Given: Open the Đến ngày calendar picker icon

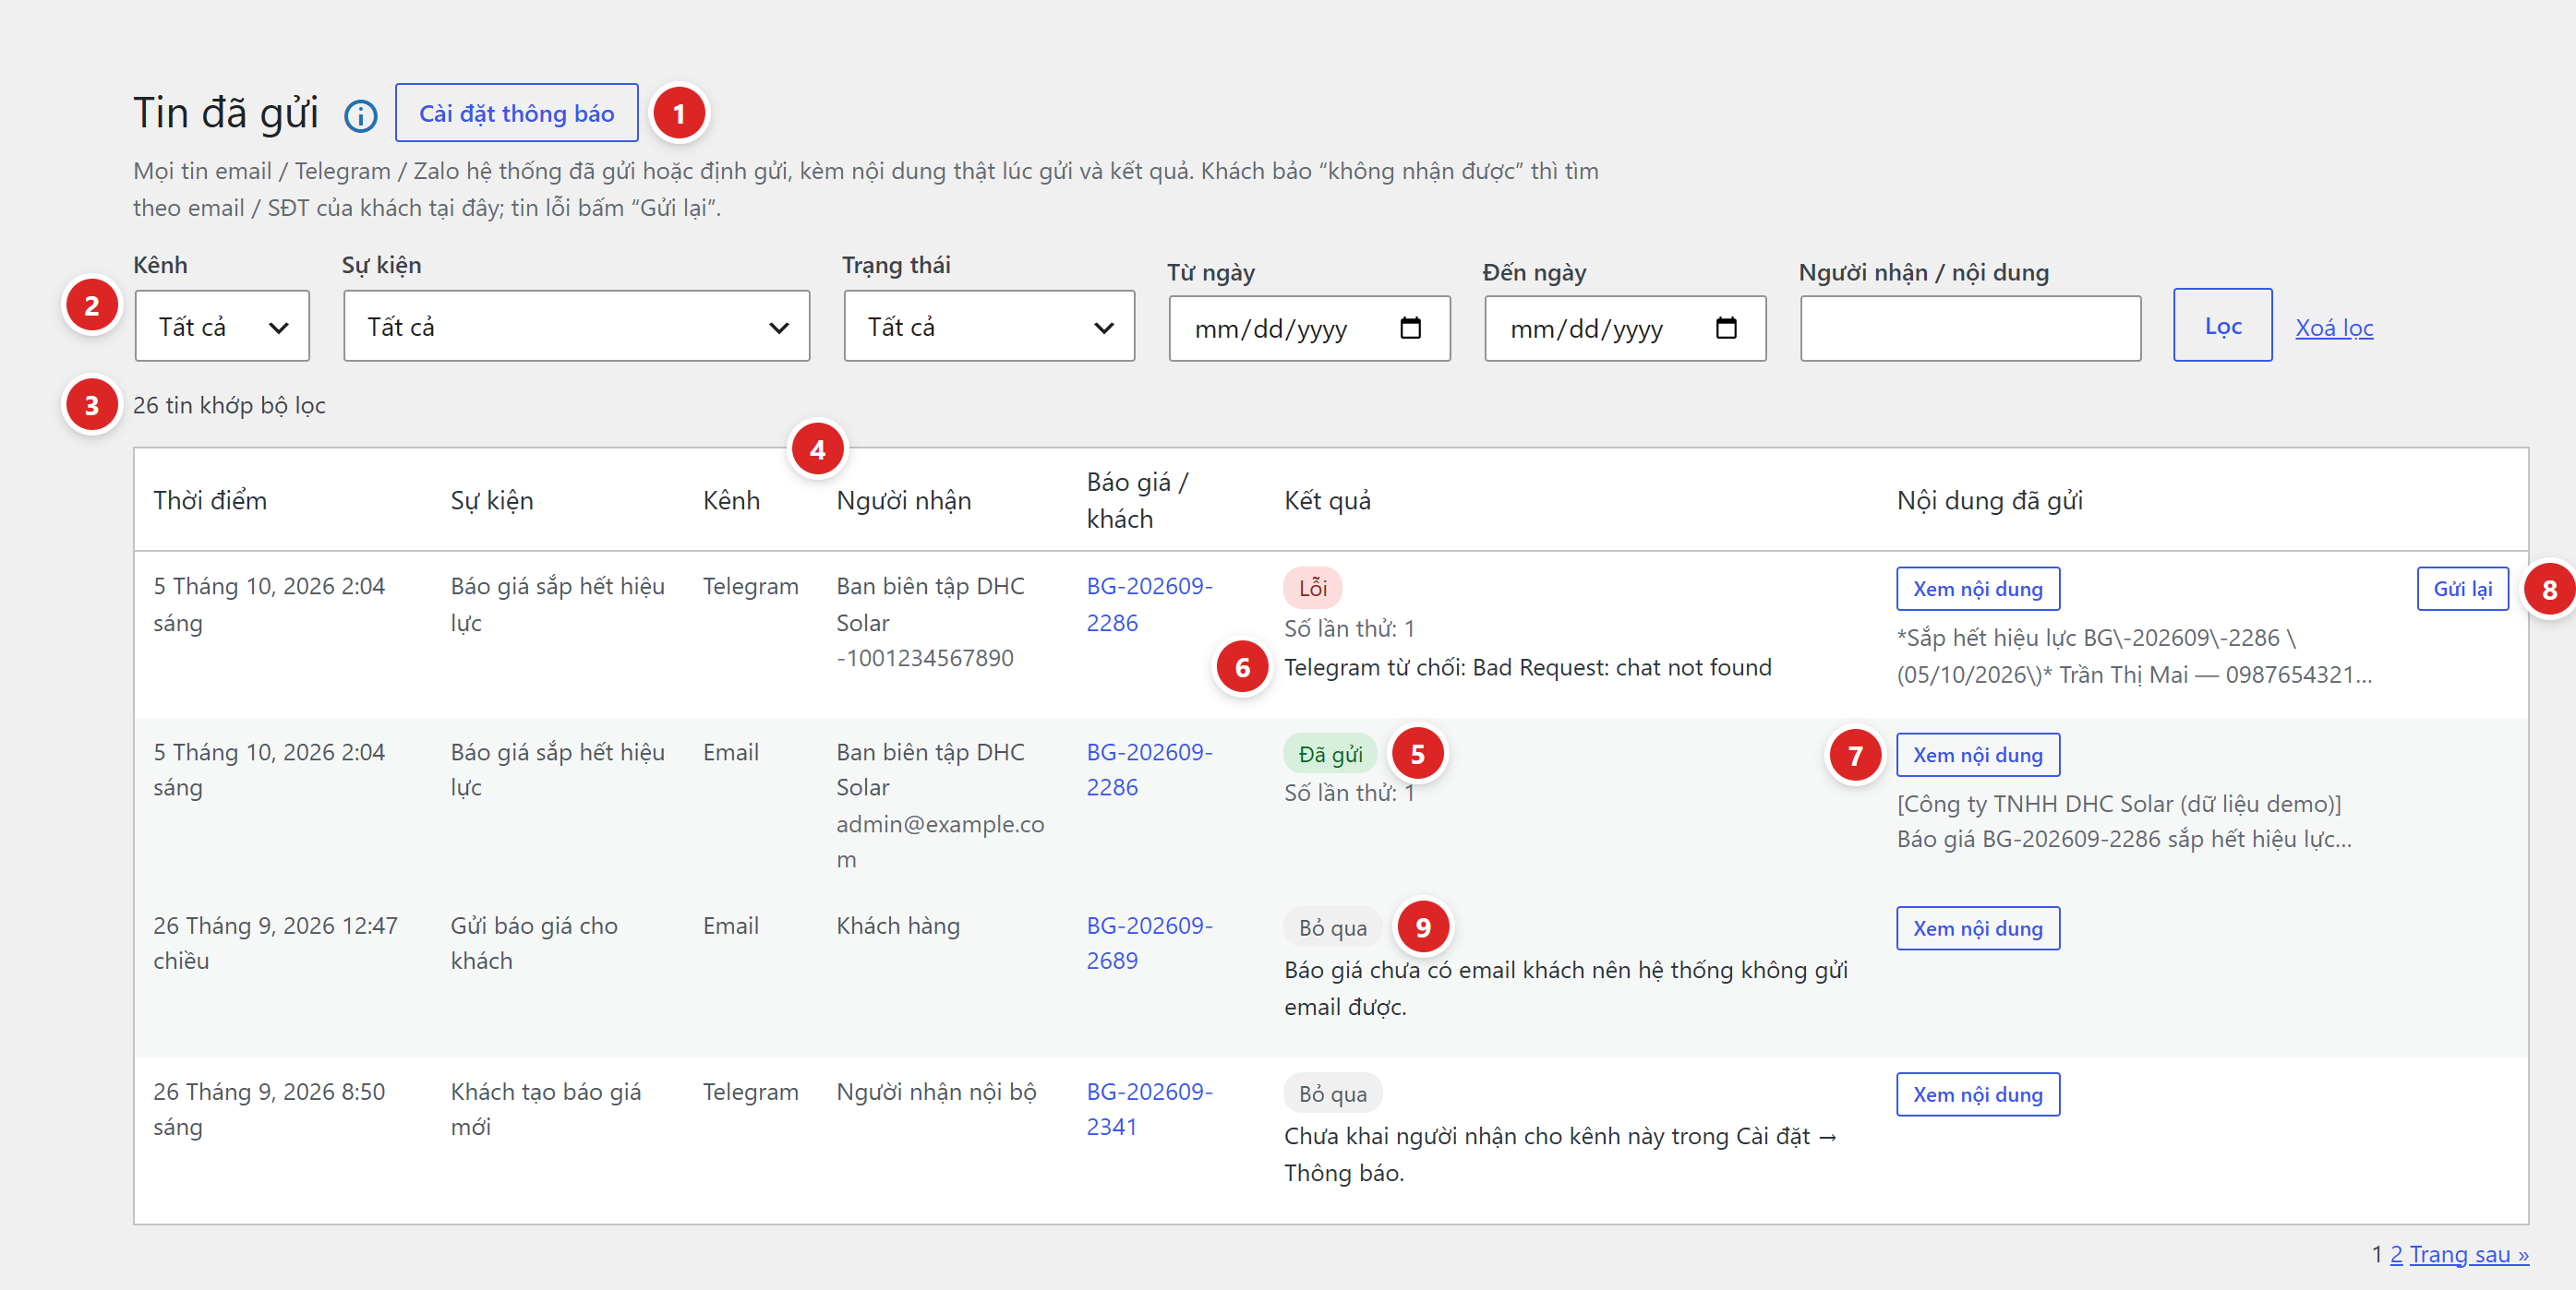Looking at the screenshot, I should [1725, 327].
